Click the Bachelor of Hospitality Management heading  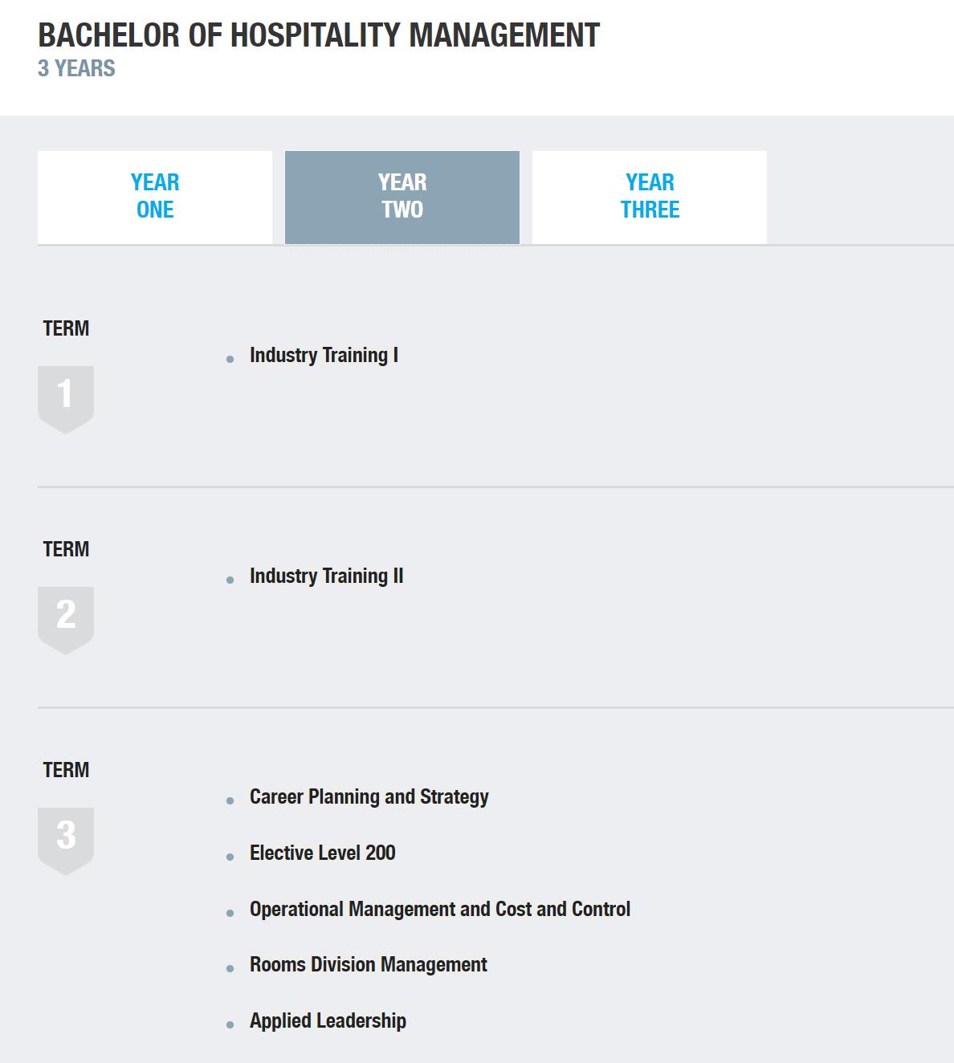[319, 35]
